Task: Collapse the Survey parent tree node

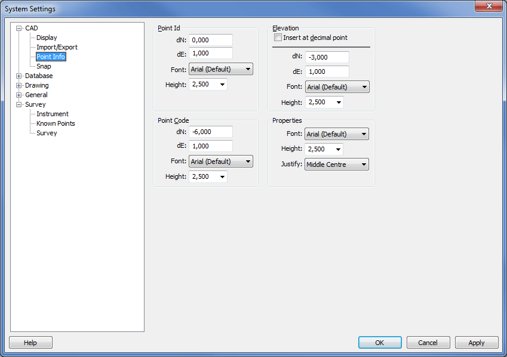Action: click(x=19, y=104)
